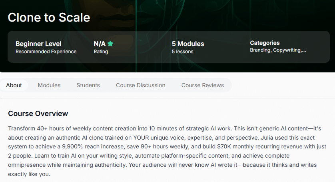The image size is (335, 182).
Task: Click the Categories heading
Action: pyautogui.click(x=265, y=43)
